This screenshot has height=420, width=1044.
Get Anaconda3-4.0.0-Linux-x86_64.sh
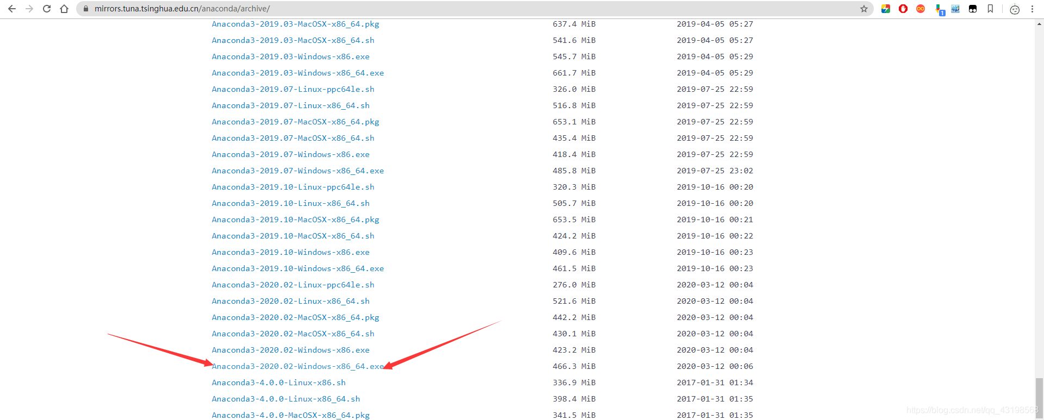[x=286, y=399]
